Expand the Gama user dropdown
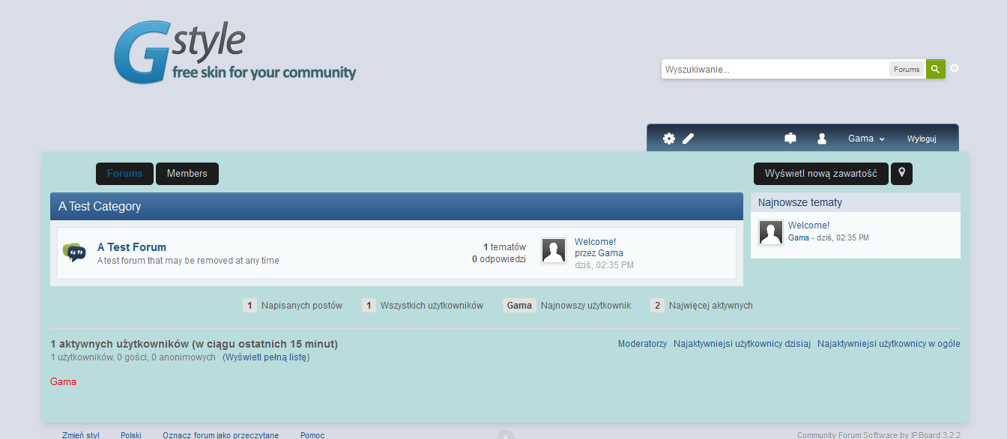 pyautogui.click(x=866, y=139)
